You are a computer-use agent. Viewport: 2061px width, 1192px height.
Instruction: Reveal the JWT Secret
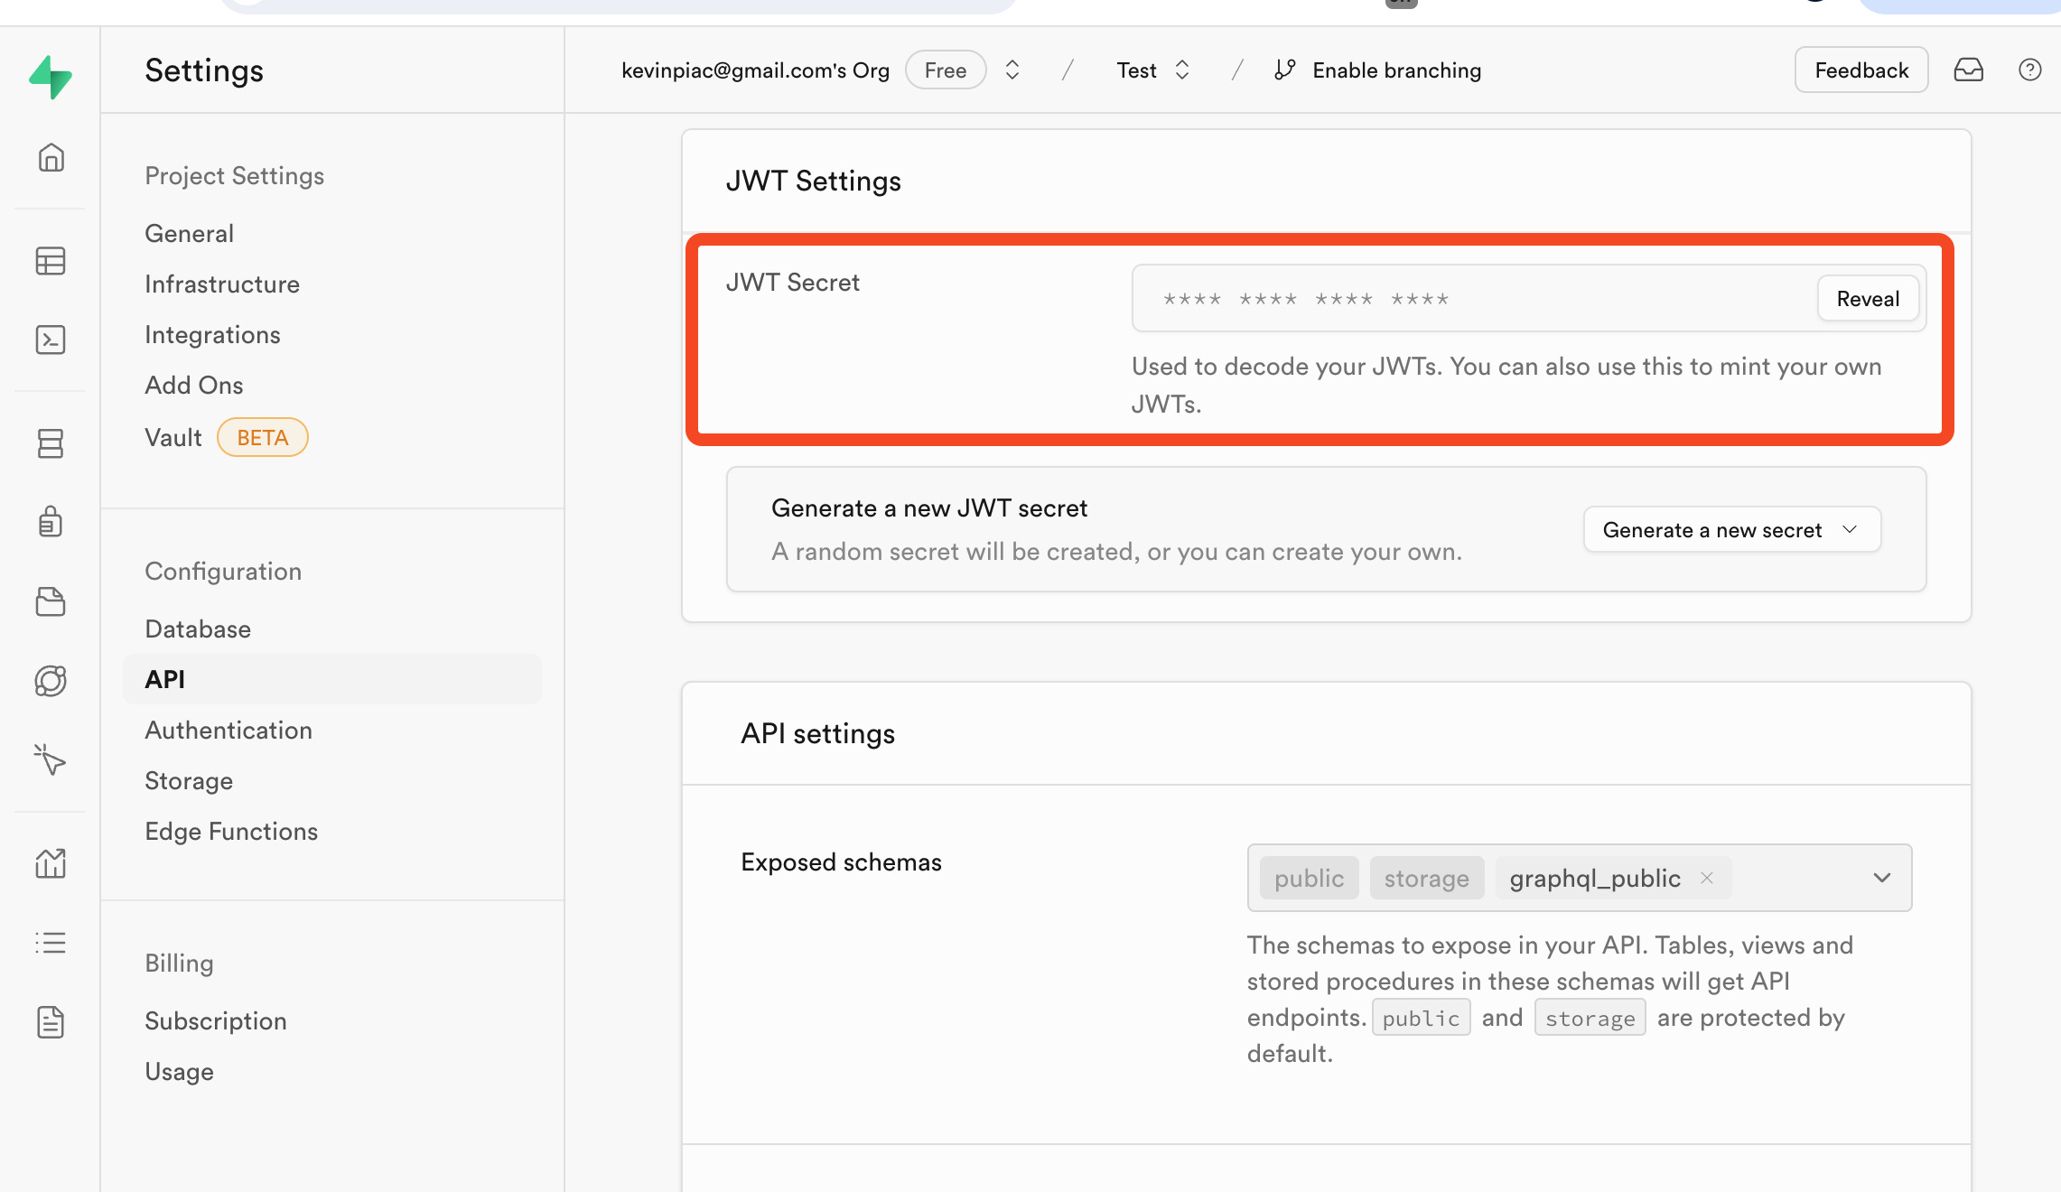(1867, 299)
